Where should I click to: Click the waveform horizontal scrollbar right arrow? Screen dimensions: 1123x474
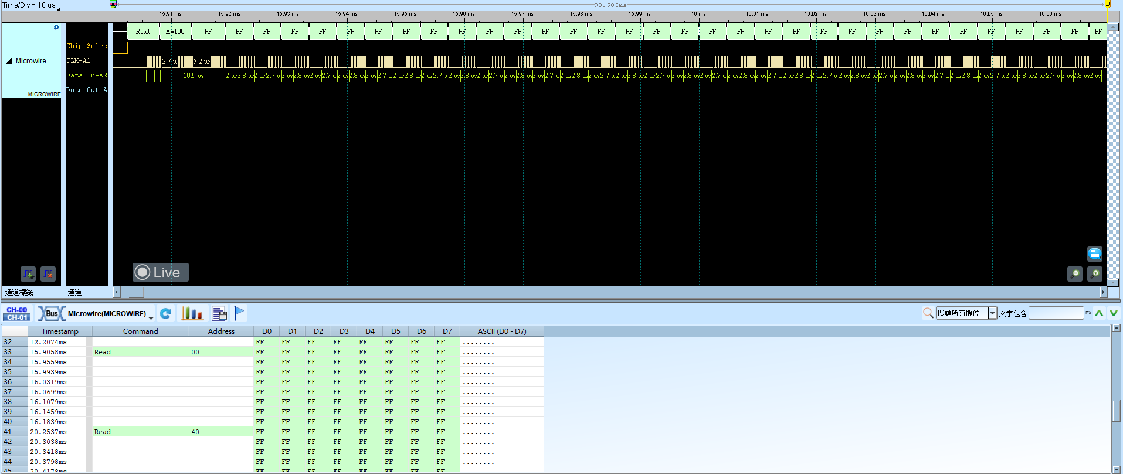click(x=1103, y=292)
